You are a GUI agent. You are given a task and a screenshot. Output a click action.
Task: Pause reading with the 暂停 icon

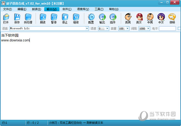point(54,18)
